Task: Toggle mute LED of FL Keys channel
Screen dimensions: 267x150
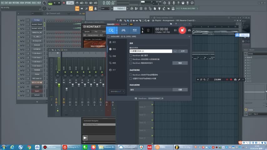Action: click(19, 20)
